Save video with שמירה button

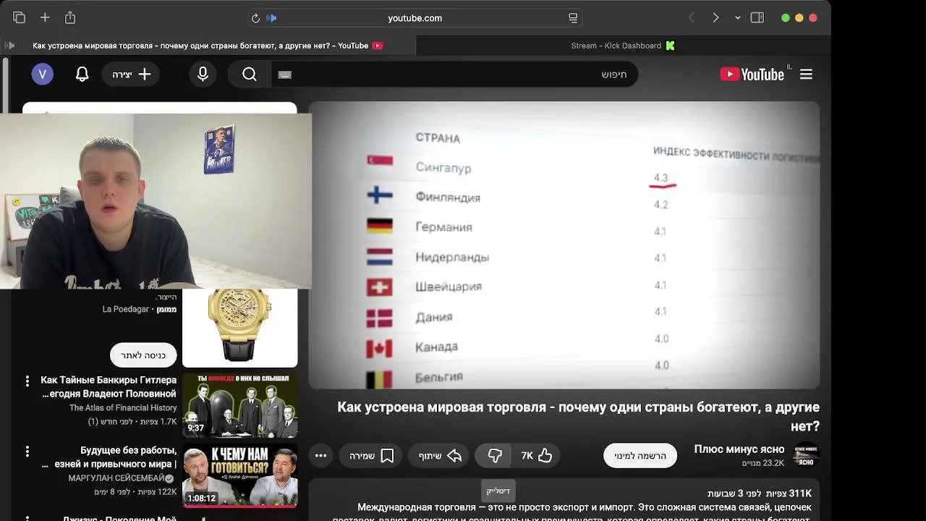pos(372,456)
